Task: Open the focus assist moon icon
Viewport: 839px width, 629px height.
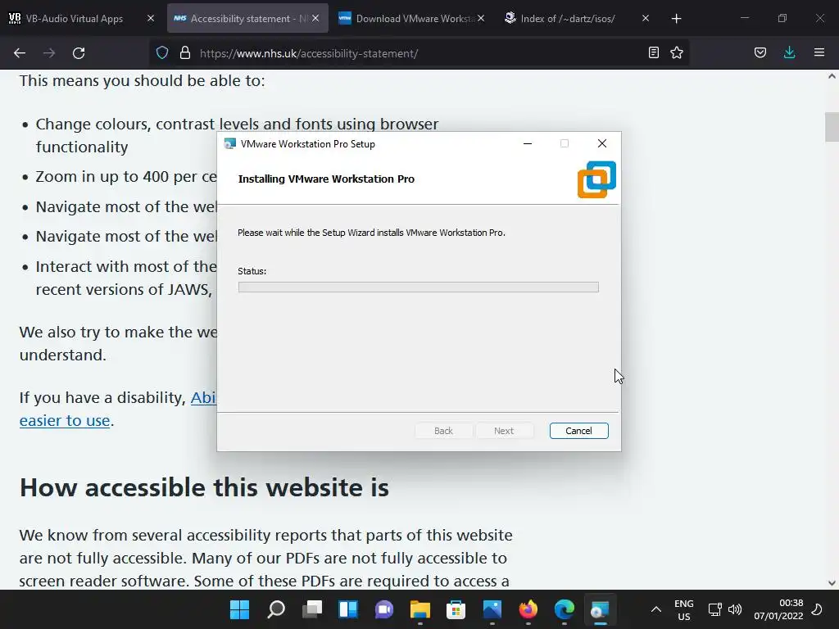Action: point(817,609)
